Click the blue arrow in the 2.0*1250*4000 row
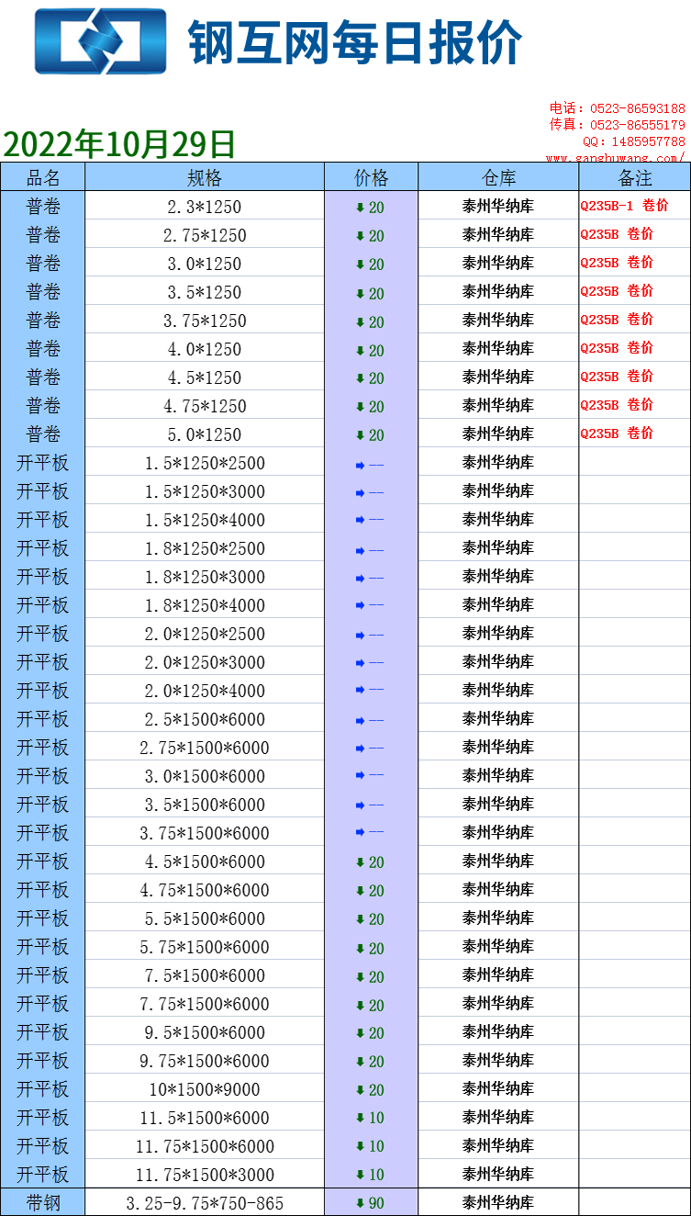This screenshot has height=1216, width=691. click(x=361, y=692)
